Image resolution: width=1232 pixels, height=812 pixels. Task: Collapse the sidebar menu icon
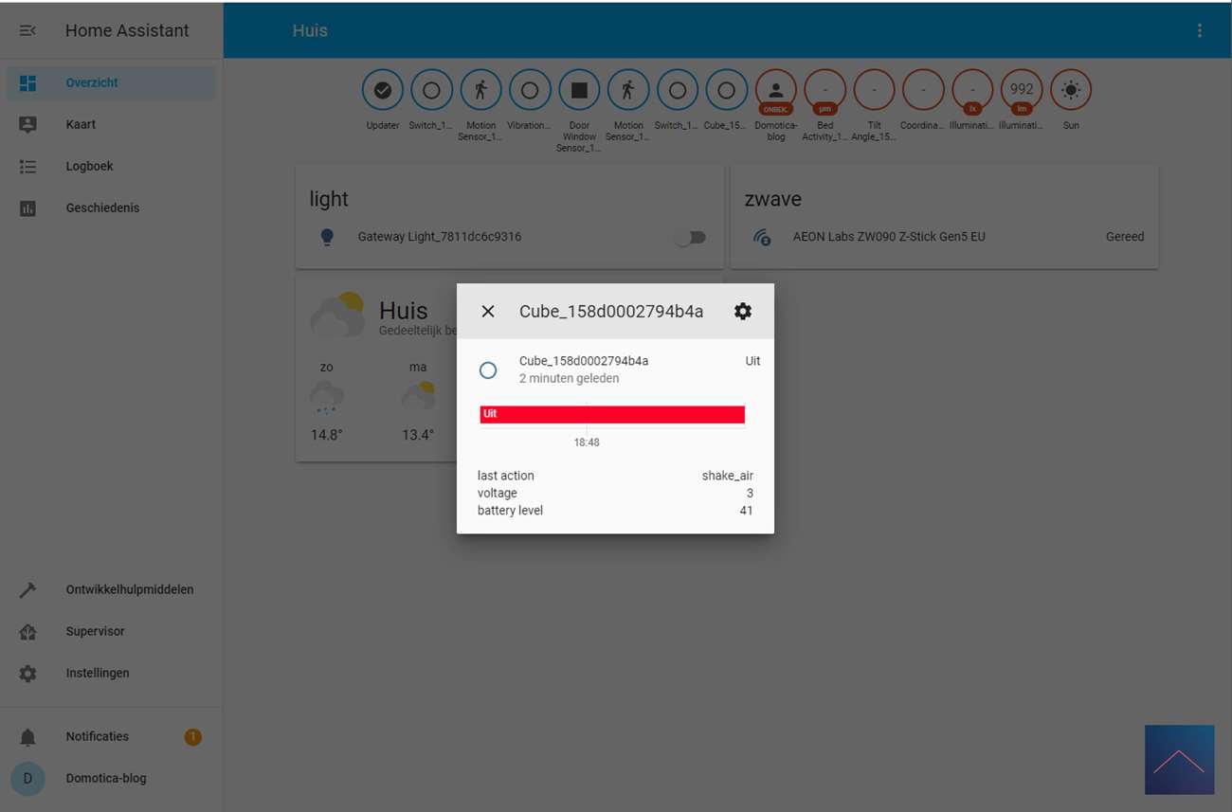pyautogui.click(x=27, y=30)
